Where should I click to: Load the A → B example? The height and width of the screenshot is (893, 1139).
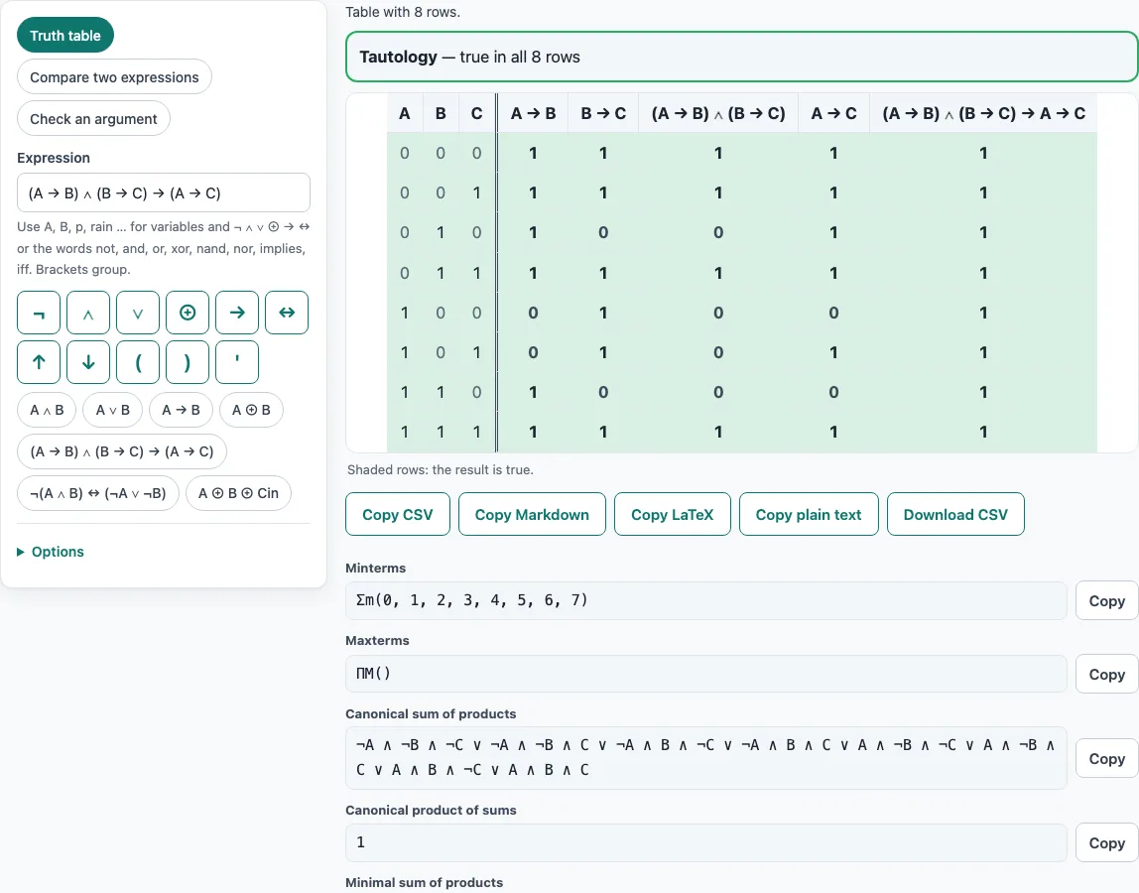tap(181, 410)
